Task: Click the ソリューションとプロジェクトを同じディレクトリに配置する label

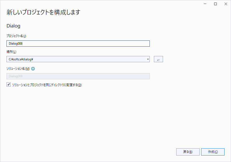Action: (47, 85)
